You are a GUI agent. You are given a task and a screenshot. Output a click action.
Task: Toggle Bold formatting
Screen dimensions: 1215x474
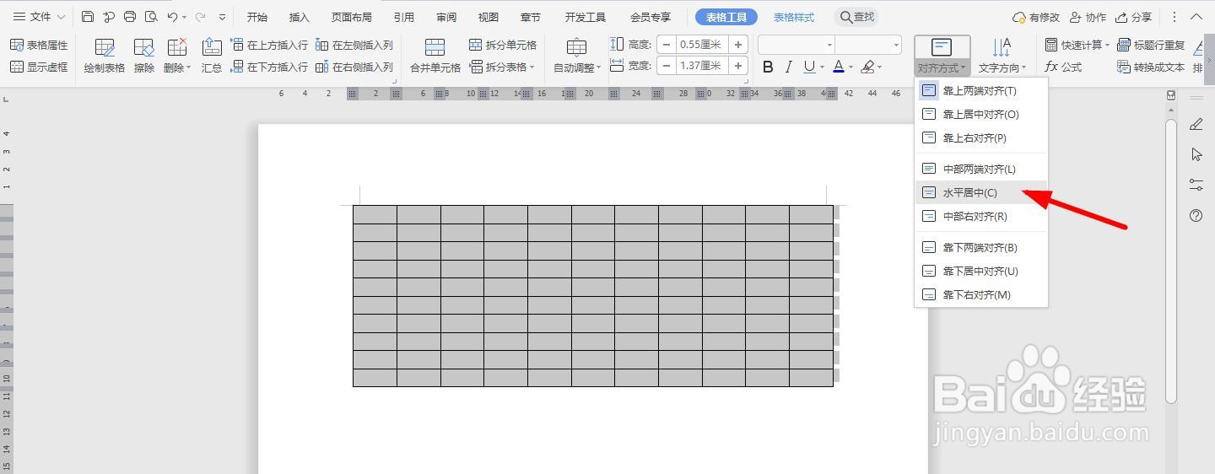point(768,67)
